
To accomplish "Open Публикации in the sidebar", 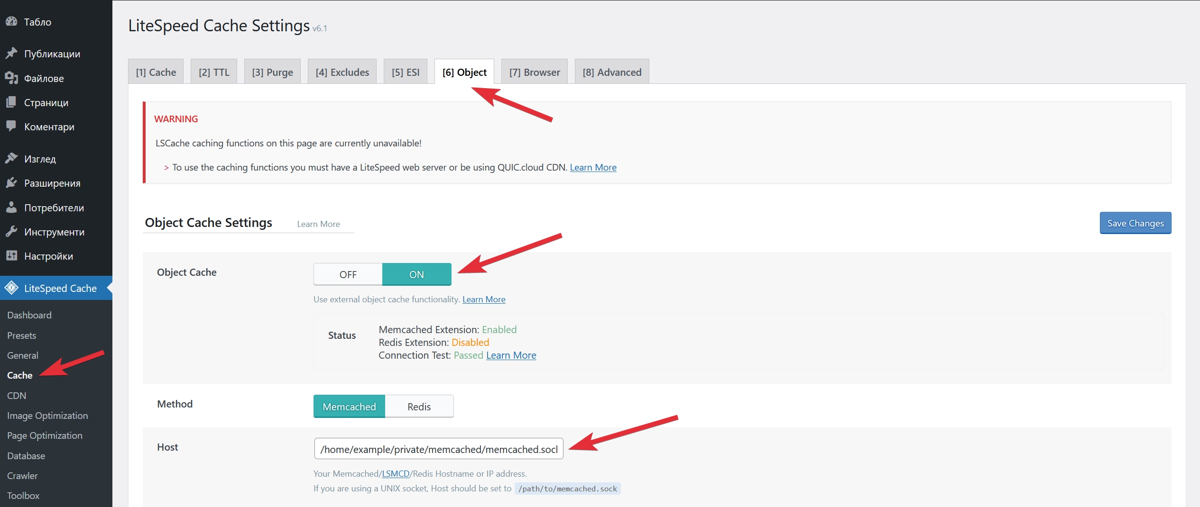I will coord(56,53).
